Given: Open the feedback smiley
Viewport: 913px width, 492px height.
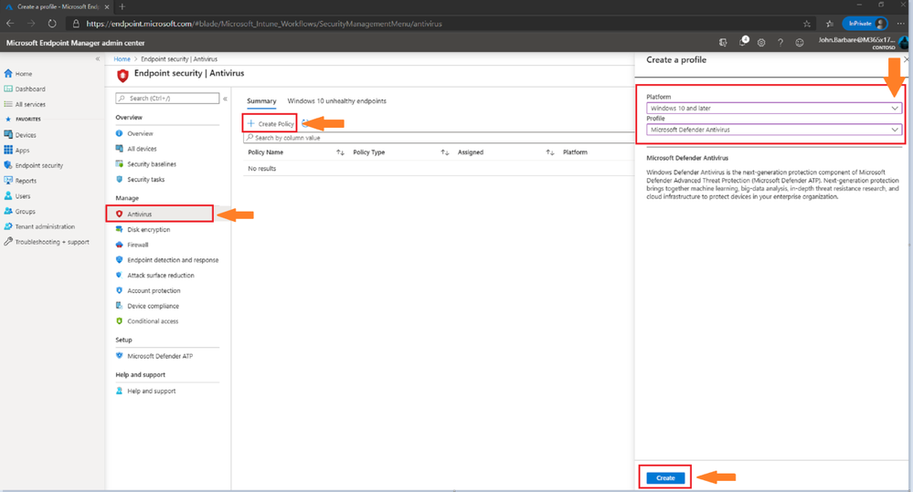Looking at the screenshot, I should pos(800,43).
